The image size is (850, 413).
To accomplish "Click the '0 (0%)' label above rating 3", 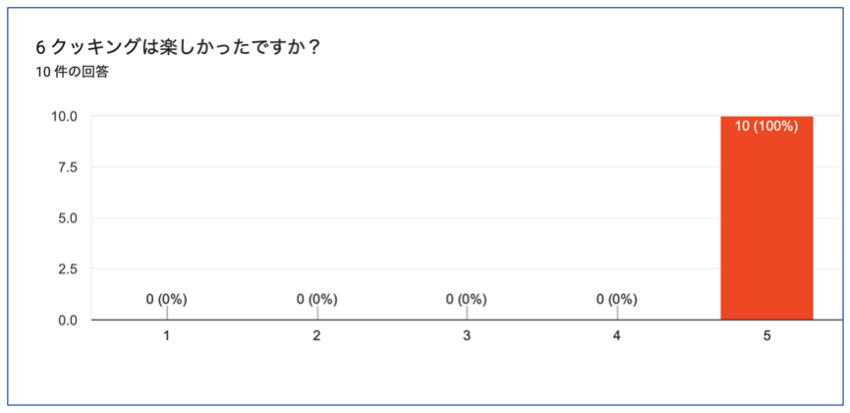I will [467, 299].
